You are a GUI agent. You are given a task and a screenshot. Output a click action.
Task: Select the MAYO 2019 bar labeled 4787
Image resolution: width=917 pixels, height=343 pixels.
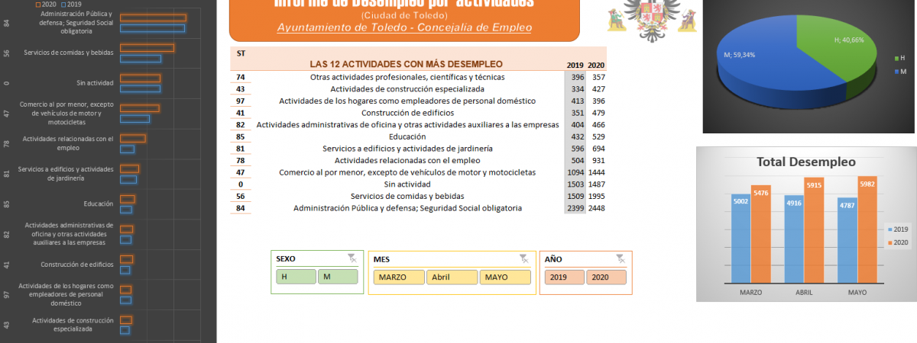click(847, 239)
